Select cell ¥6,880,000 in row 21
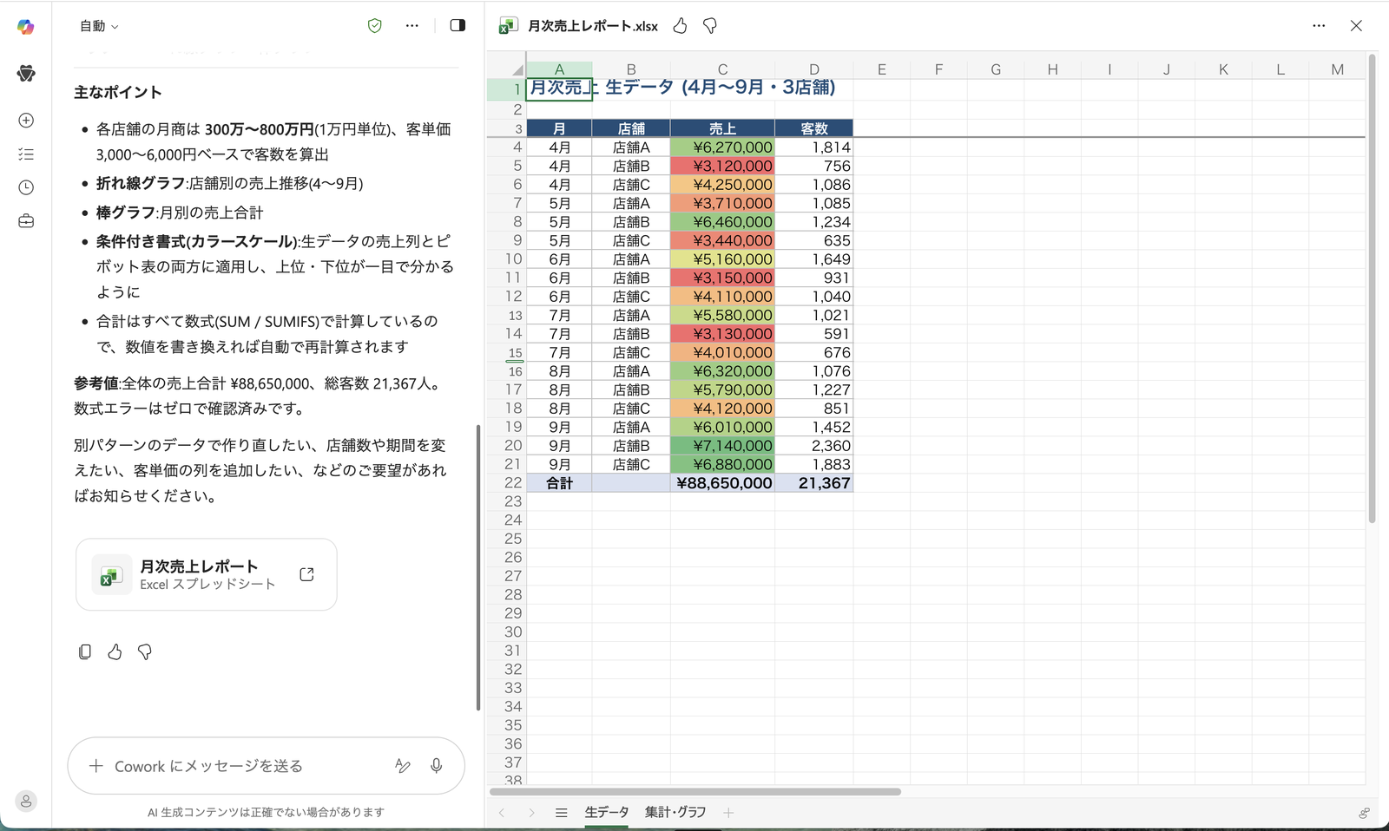Viewport: 1389px width, 831px height. click(x=722, y=465)
